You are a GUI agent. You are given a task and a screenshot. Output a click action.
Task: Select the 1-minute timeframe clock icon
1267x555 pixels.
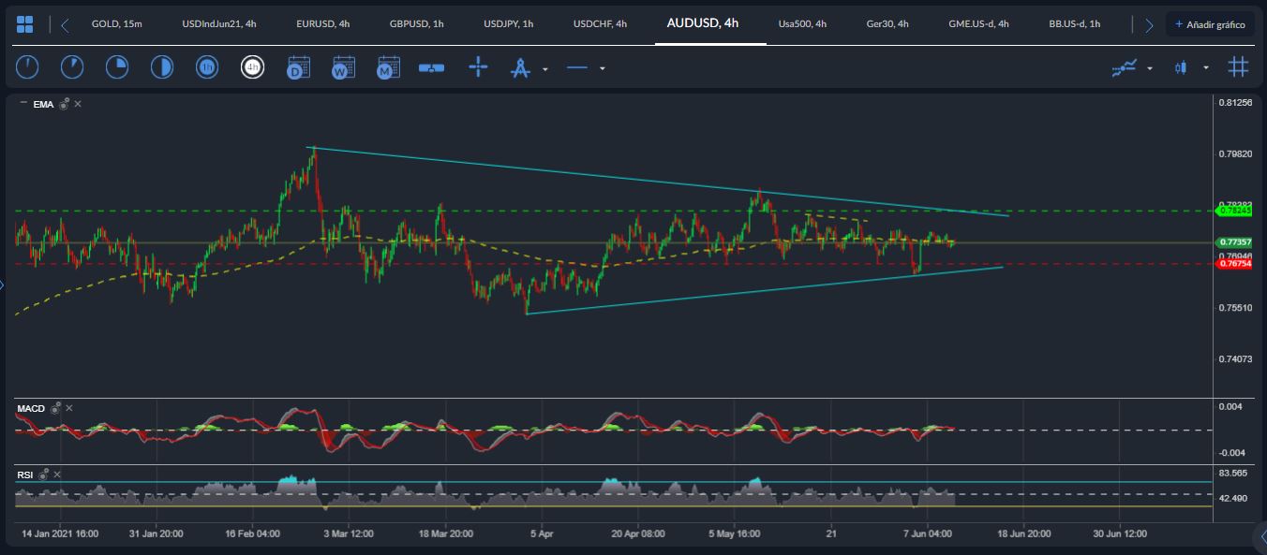(x=27, y=67)
